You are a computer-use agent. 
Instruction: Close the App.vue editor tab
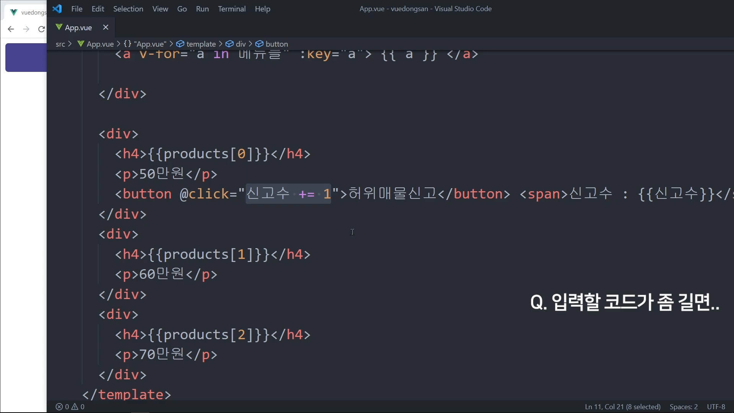(x=106, y=27)
